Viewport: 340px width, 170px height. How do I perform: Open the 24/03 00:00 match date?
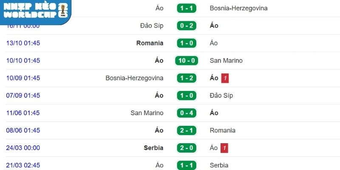[23, 148]
